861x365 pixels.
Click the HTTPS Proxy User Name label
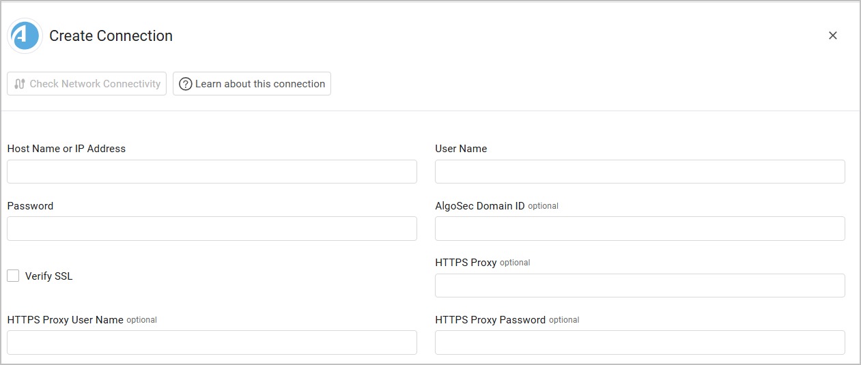66,320
